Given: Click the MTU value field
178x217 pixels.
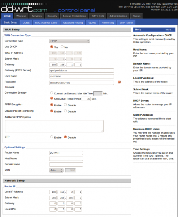Looking at the screenshot, I should [x=70, y=170].
